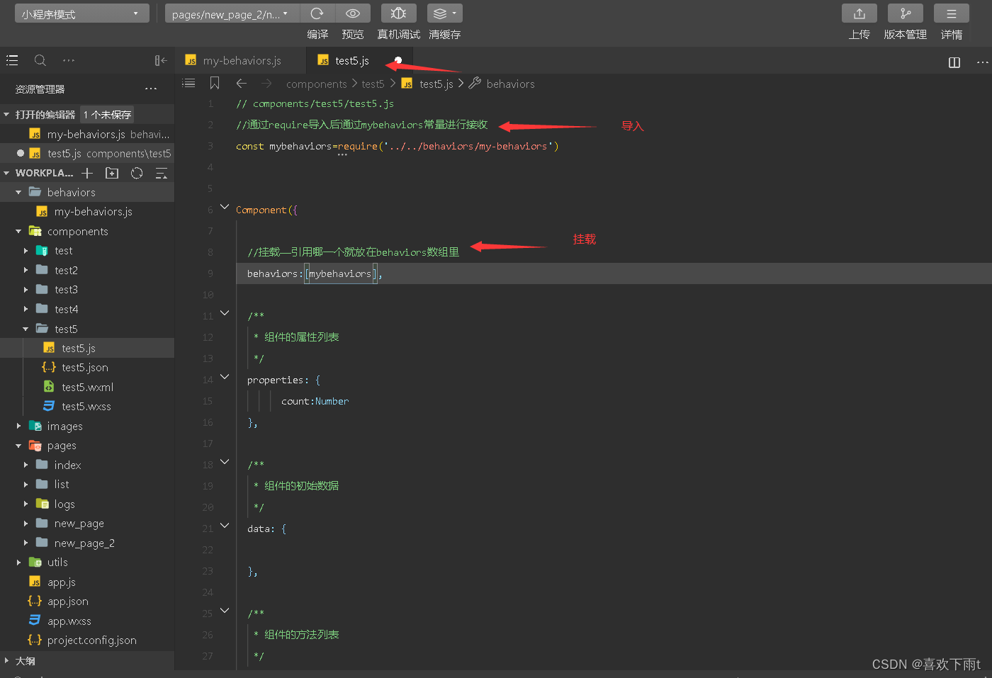Open test5.wxss file
Viewport: 992px width, 678px height.
pos(87,407)
